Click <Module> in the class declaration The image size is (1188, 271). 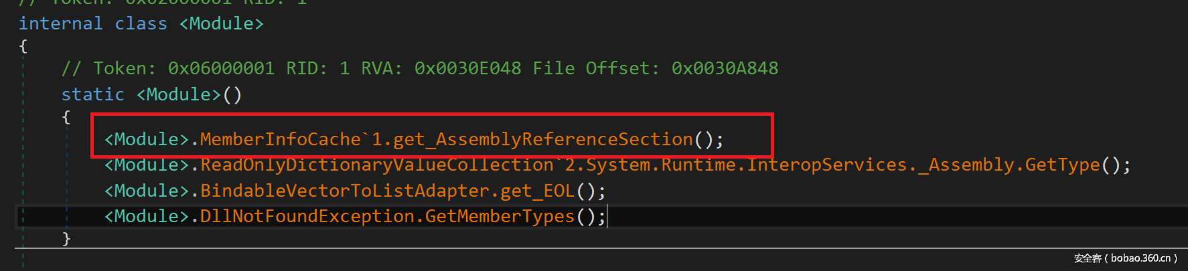(x=222, y=23)
